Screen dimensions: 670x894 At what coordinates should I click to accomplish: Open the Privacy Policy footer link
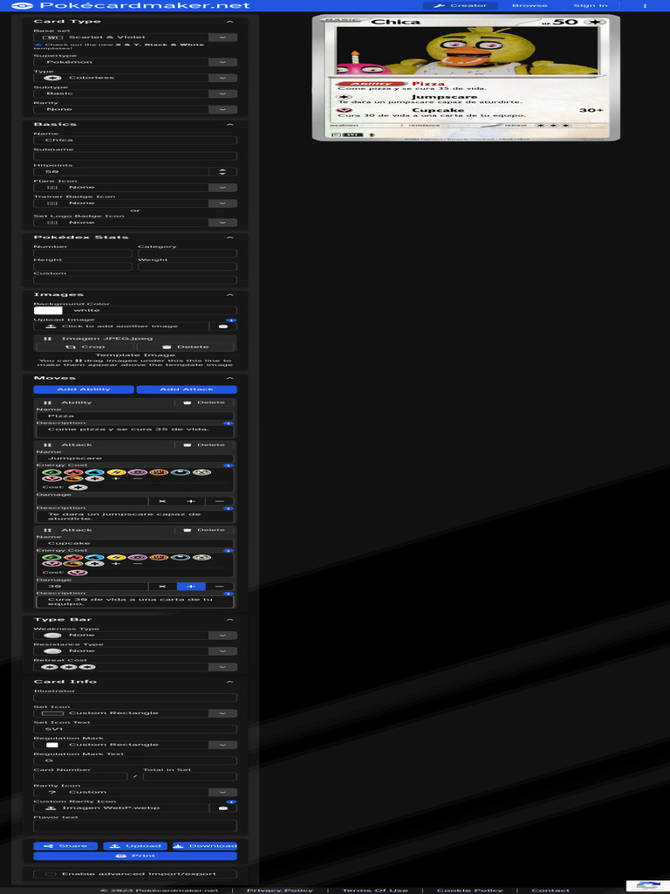280,890
